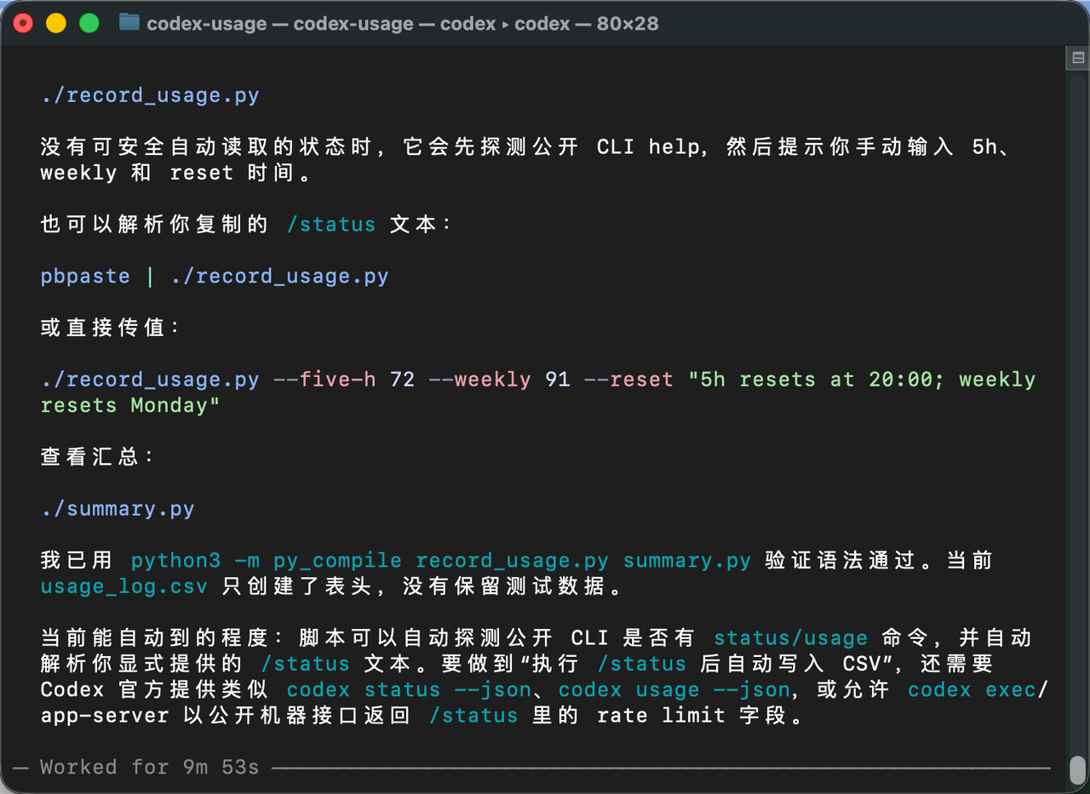Click the phrase "验证语法通过"

coord(840,561)
